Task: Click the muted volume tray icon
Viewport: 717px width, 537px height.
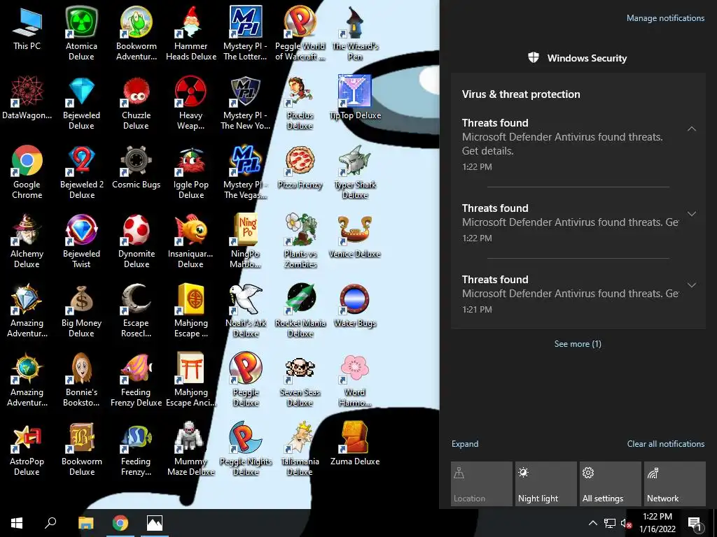Action: tap(626, 523)
